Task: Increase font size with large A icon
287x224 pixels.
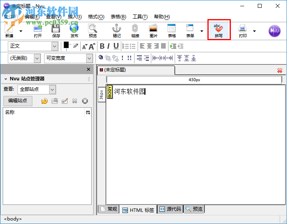Action: tap(92, 46)
